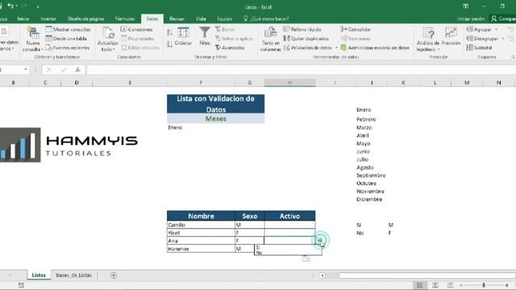The width and height of the screenshot is (516, 290).
Task: Click Desagrupar in Esquema
Action: point(482,39)
